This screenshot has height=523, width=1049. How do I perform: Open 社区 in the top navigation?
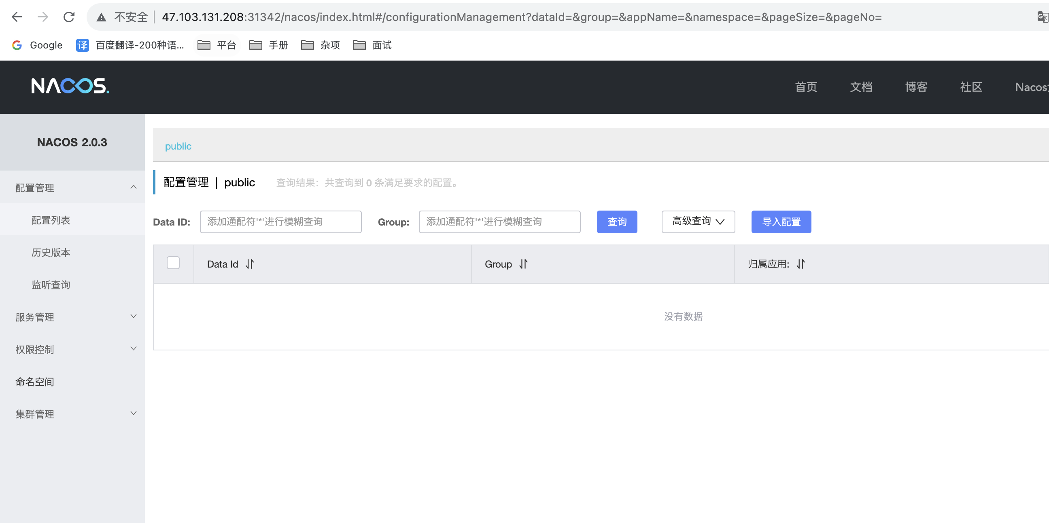(971, 87)
